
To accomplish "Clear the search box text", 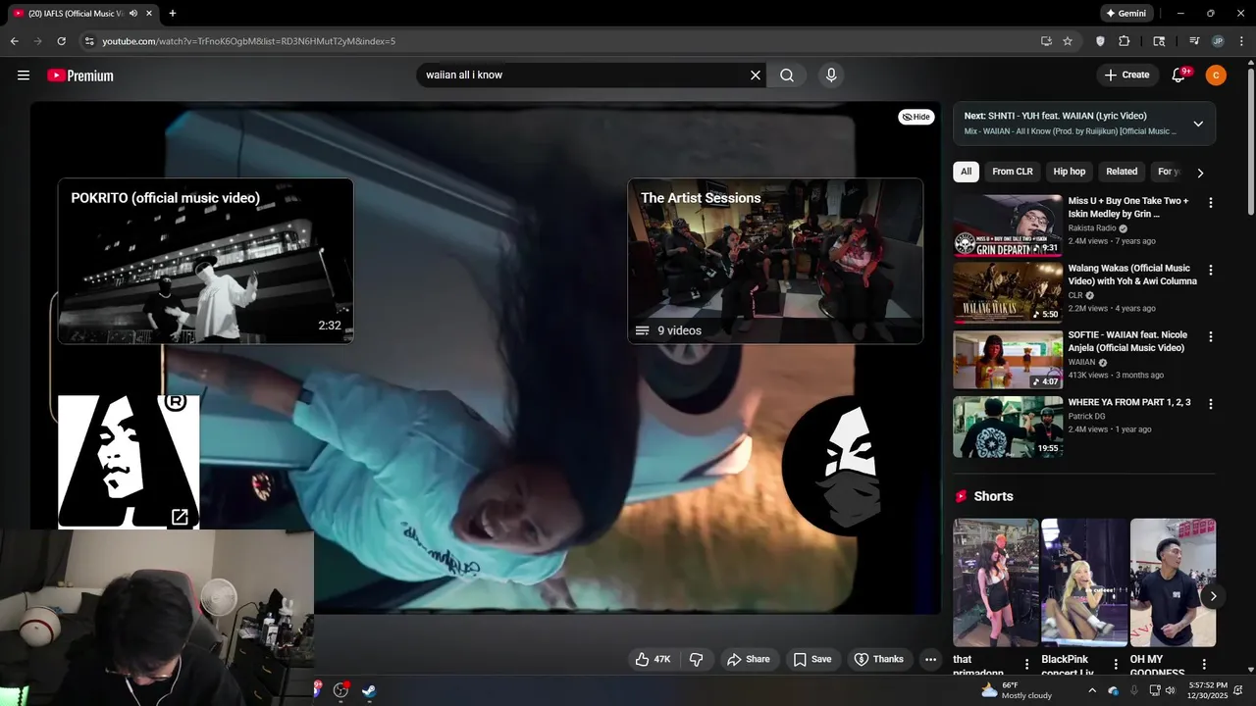I will pyautogui.click(x=756, y=76).
